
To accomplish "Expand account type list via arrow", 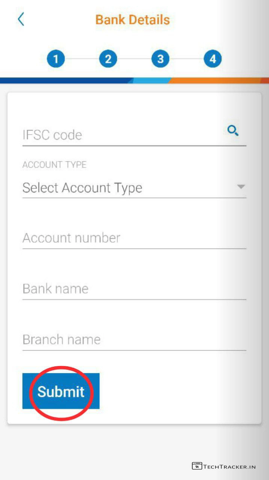I will pyautogui.click(x=241, y=187).
